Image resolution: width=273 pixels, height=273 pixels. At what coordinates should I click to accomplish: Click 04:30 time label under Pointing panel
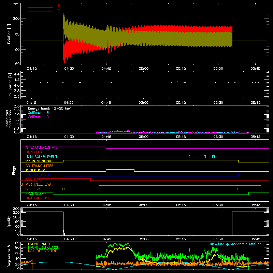[x=69, y=69]
